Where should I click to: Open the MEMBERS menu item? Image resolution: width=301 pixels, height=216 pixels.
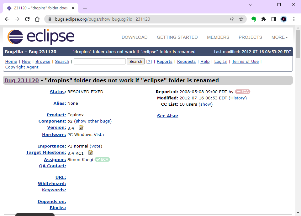(218, 37)
